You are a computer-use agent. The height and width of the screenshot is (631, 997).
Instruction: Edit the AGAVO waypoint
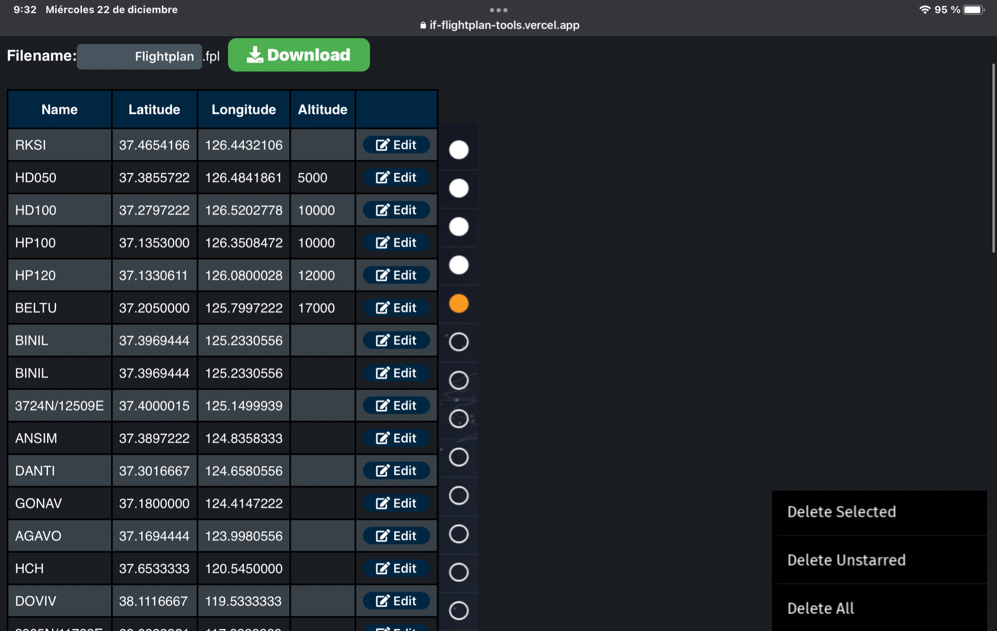click(396, 536)
